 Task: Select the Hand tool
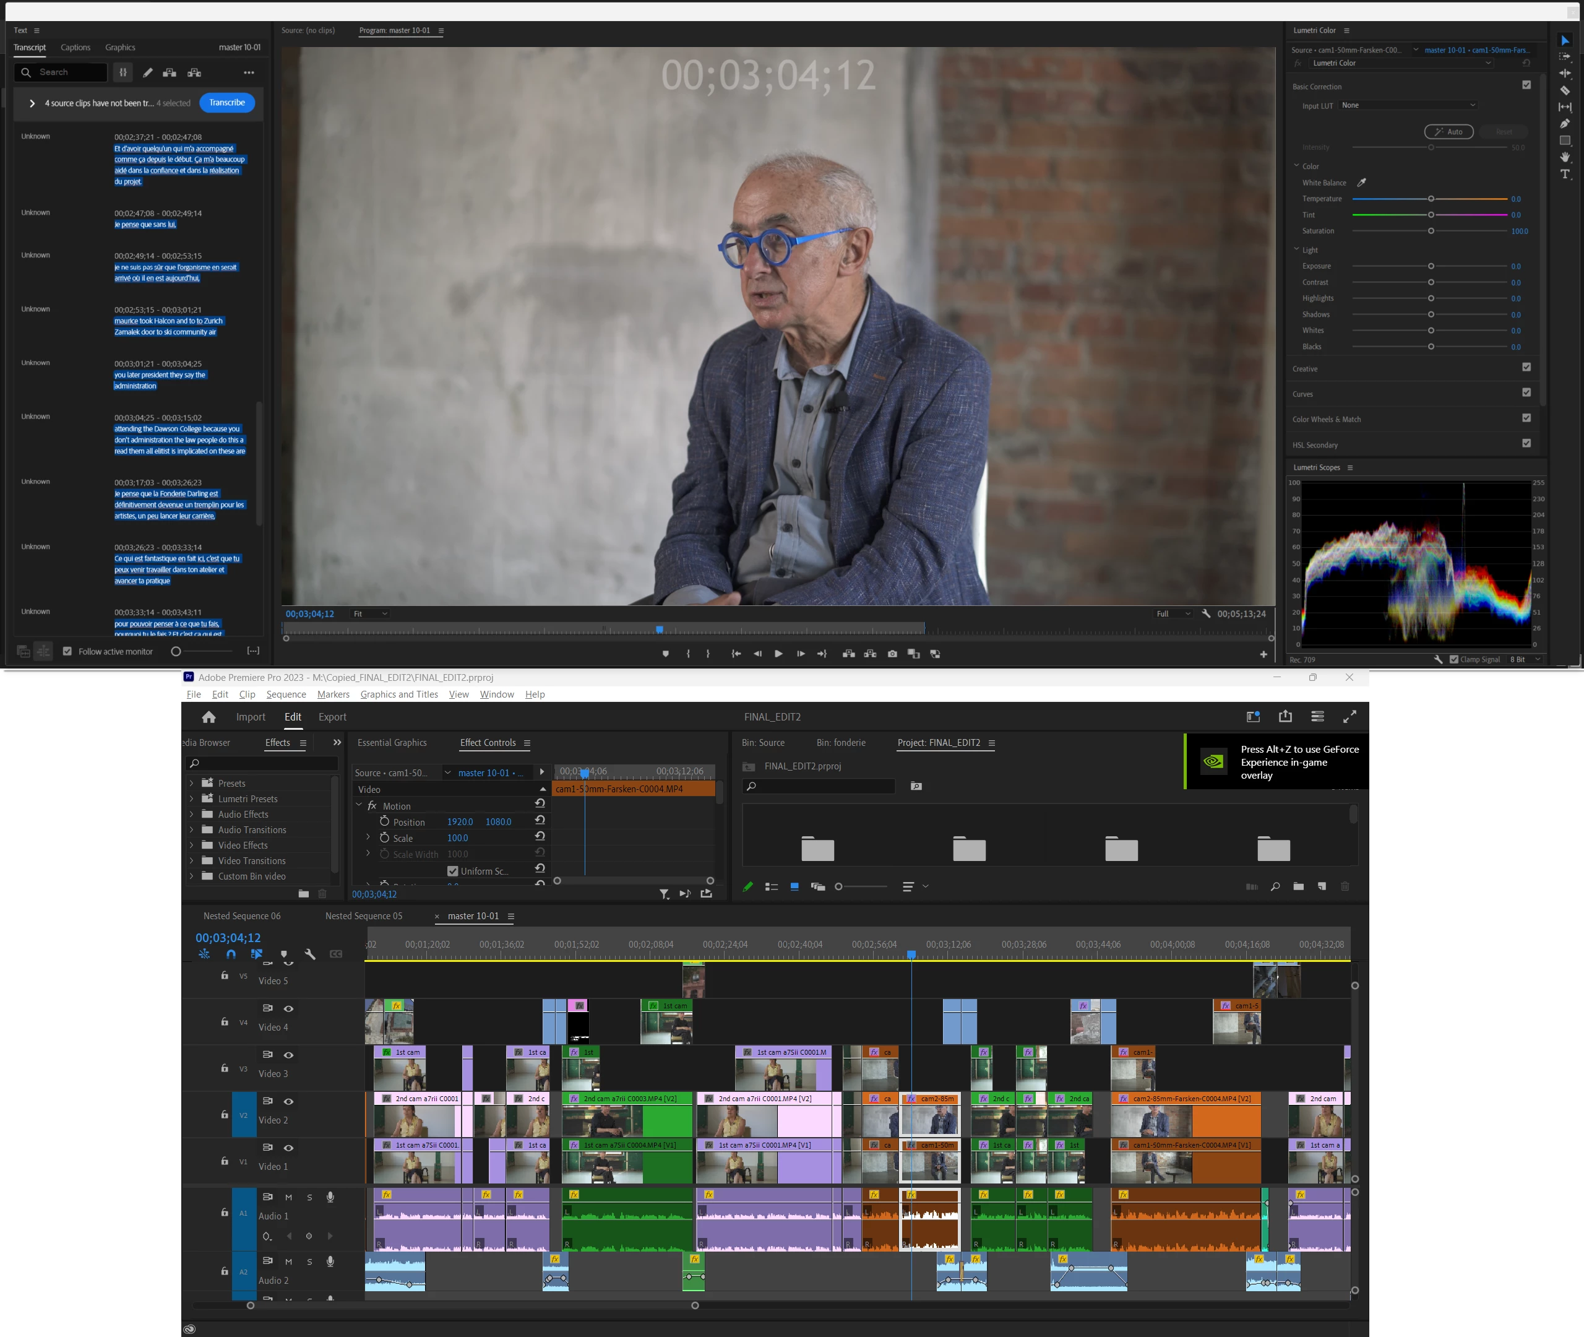pyautogui.click(x=1564, y=157)
